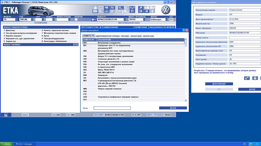Open the ПОДГР dropdown
261x146 pixels.
point(54,20)
